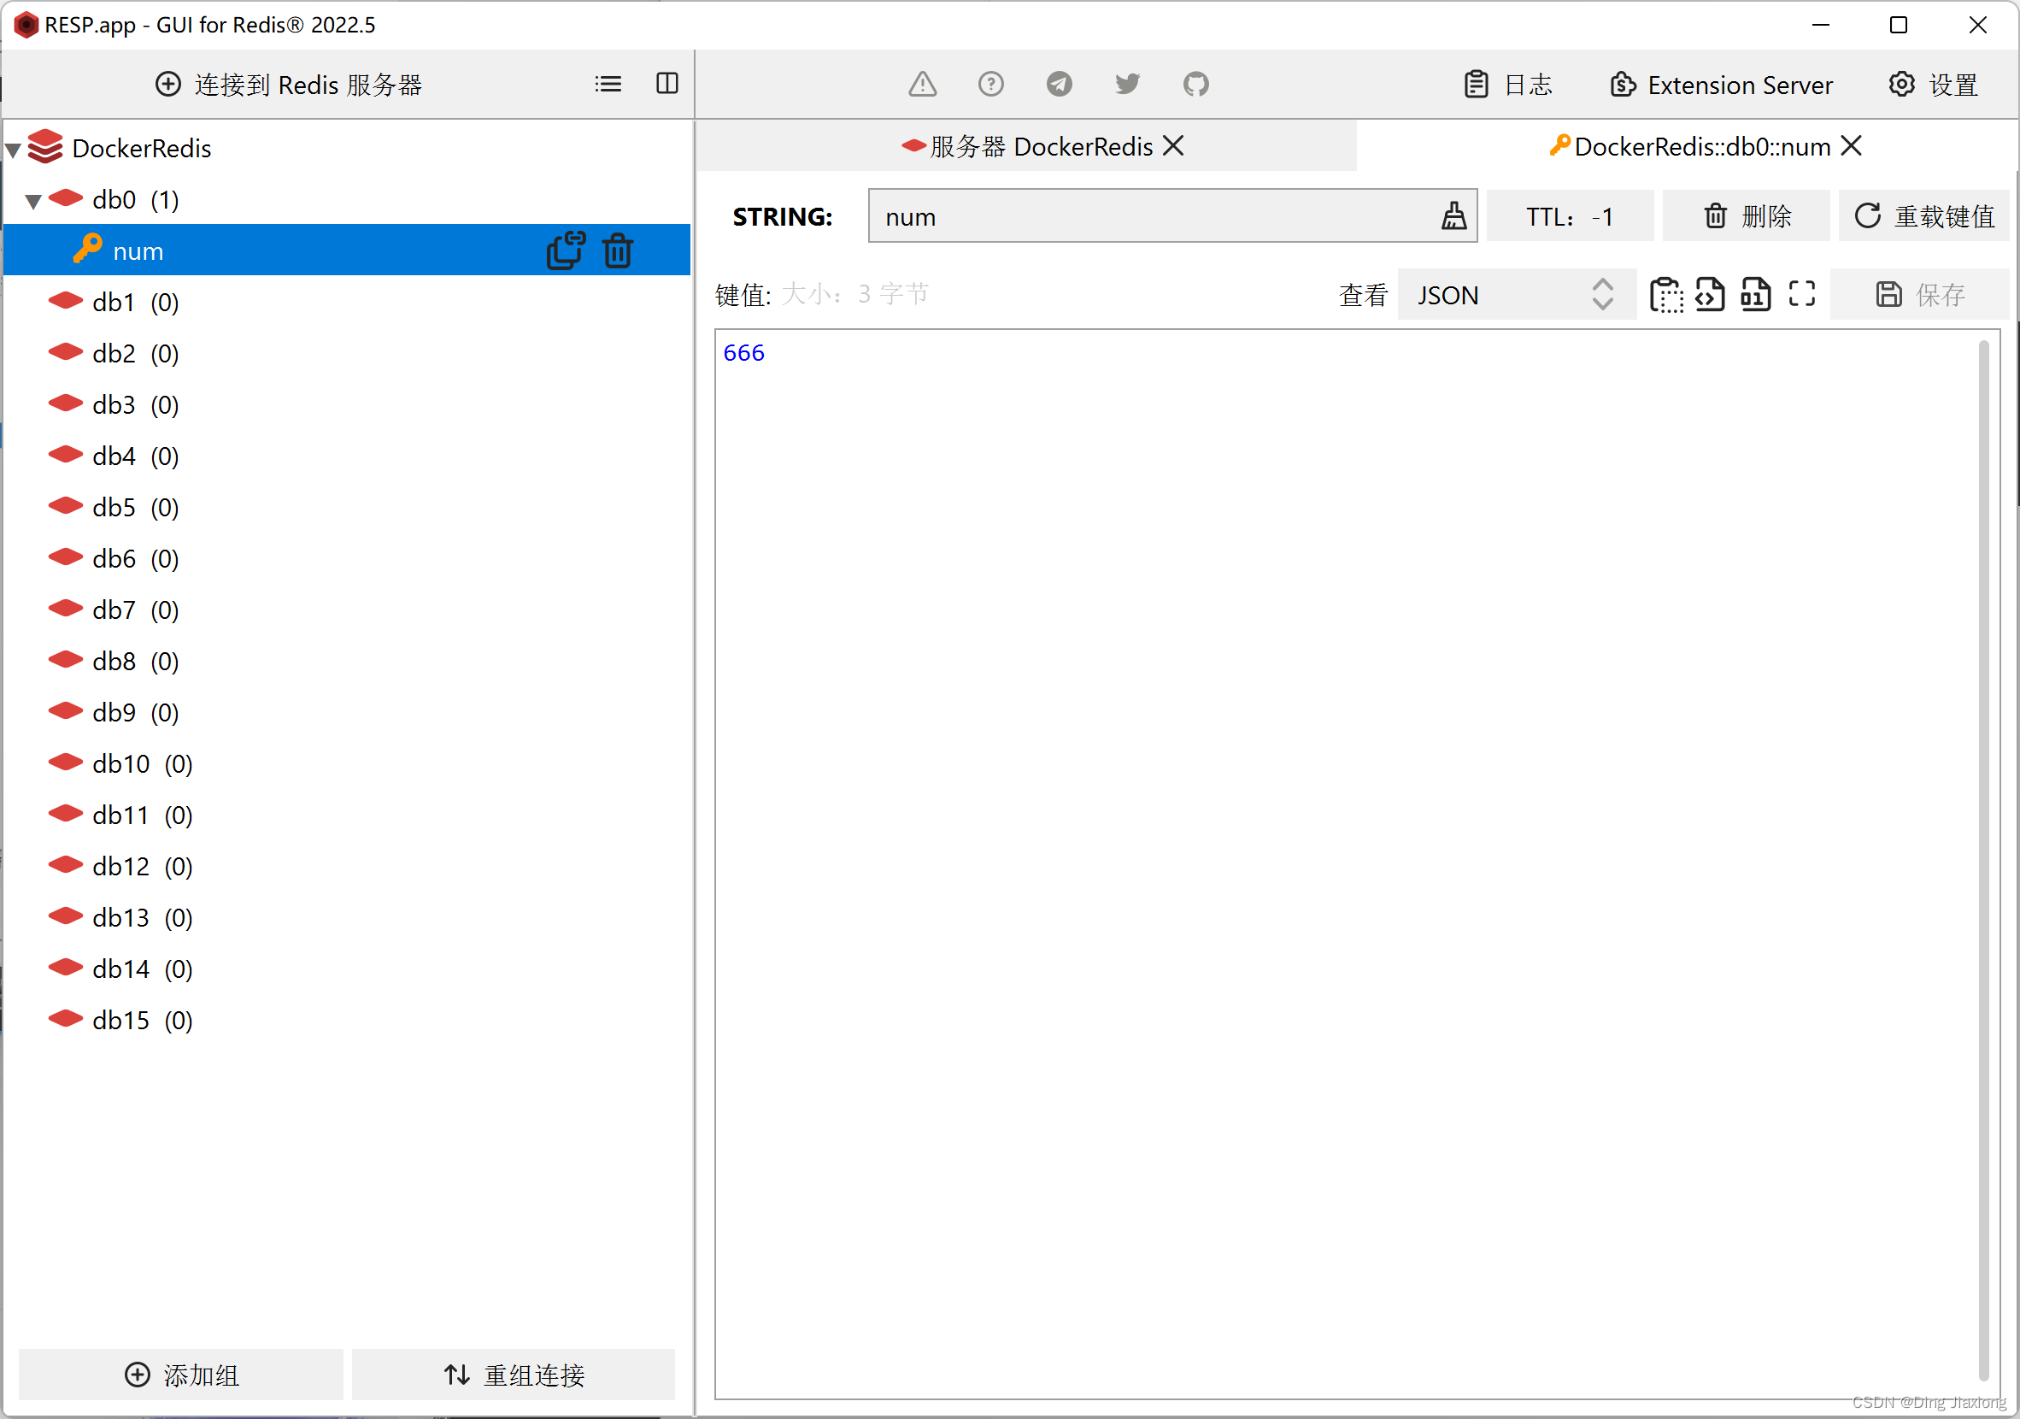Image resolution: width=2020 pixels, height=1419 pixels.
Task: Click the 重组连接 regroup connections button
Action: [x=514, y=1374]
